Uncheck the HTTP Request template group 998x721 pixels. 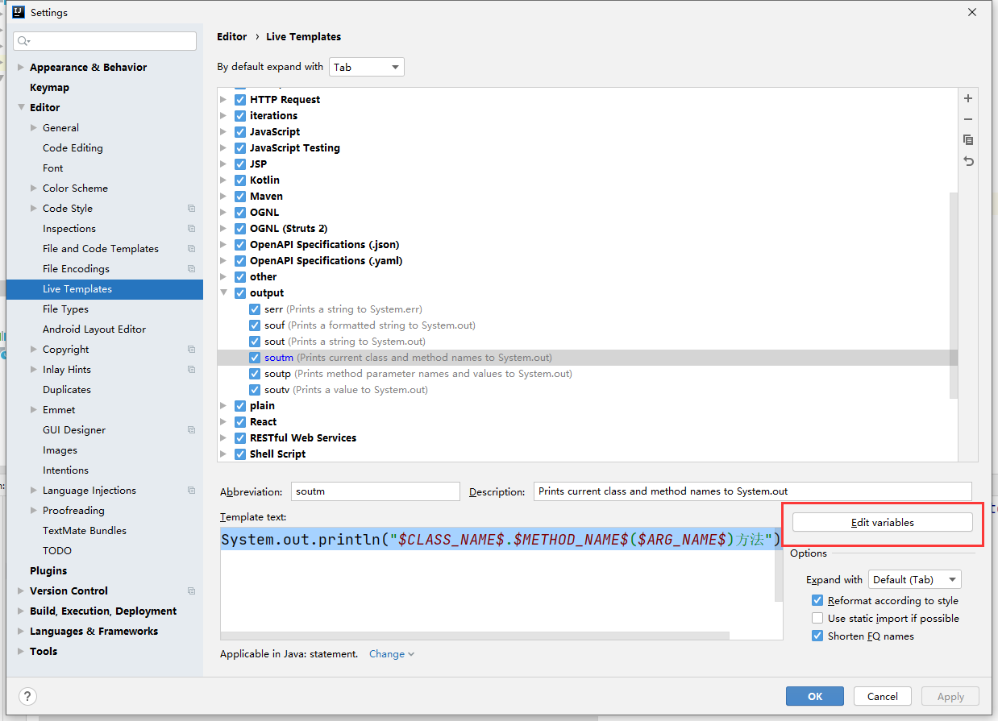[240, 100]
